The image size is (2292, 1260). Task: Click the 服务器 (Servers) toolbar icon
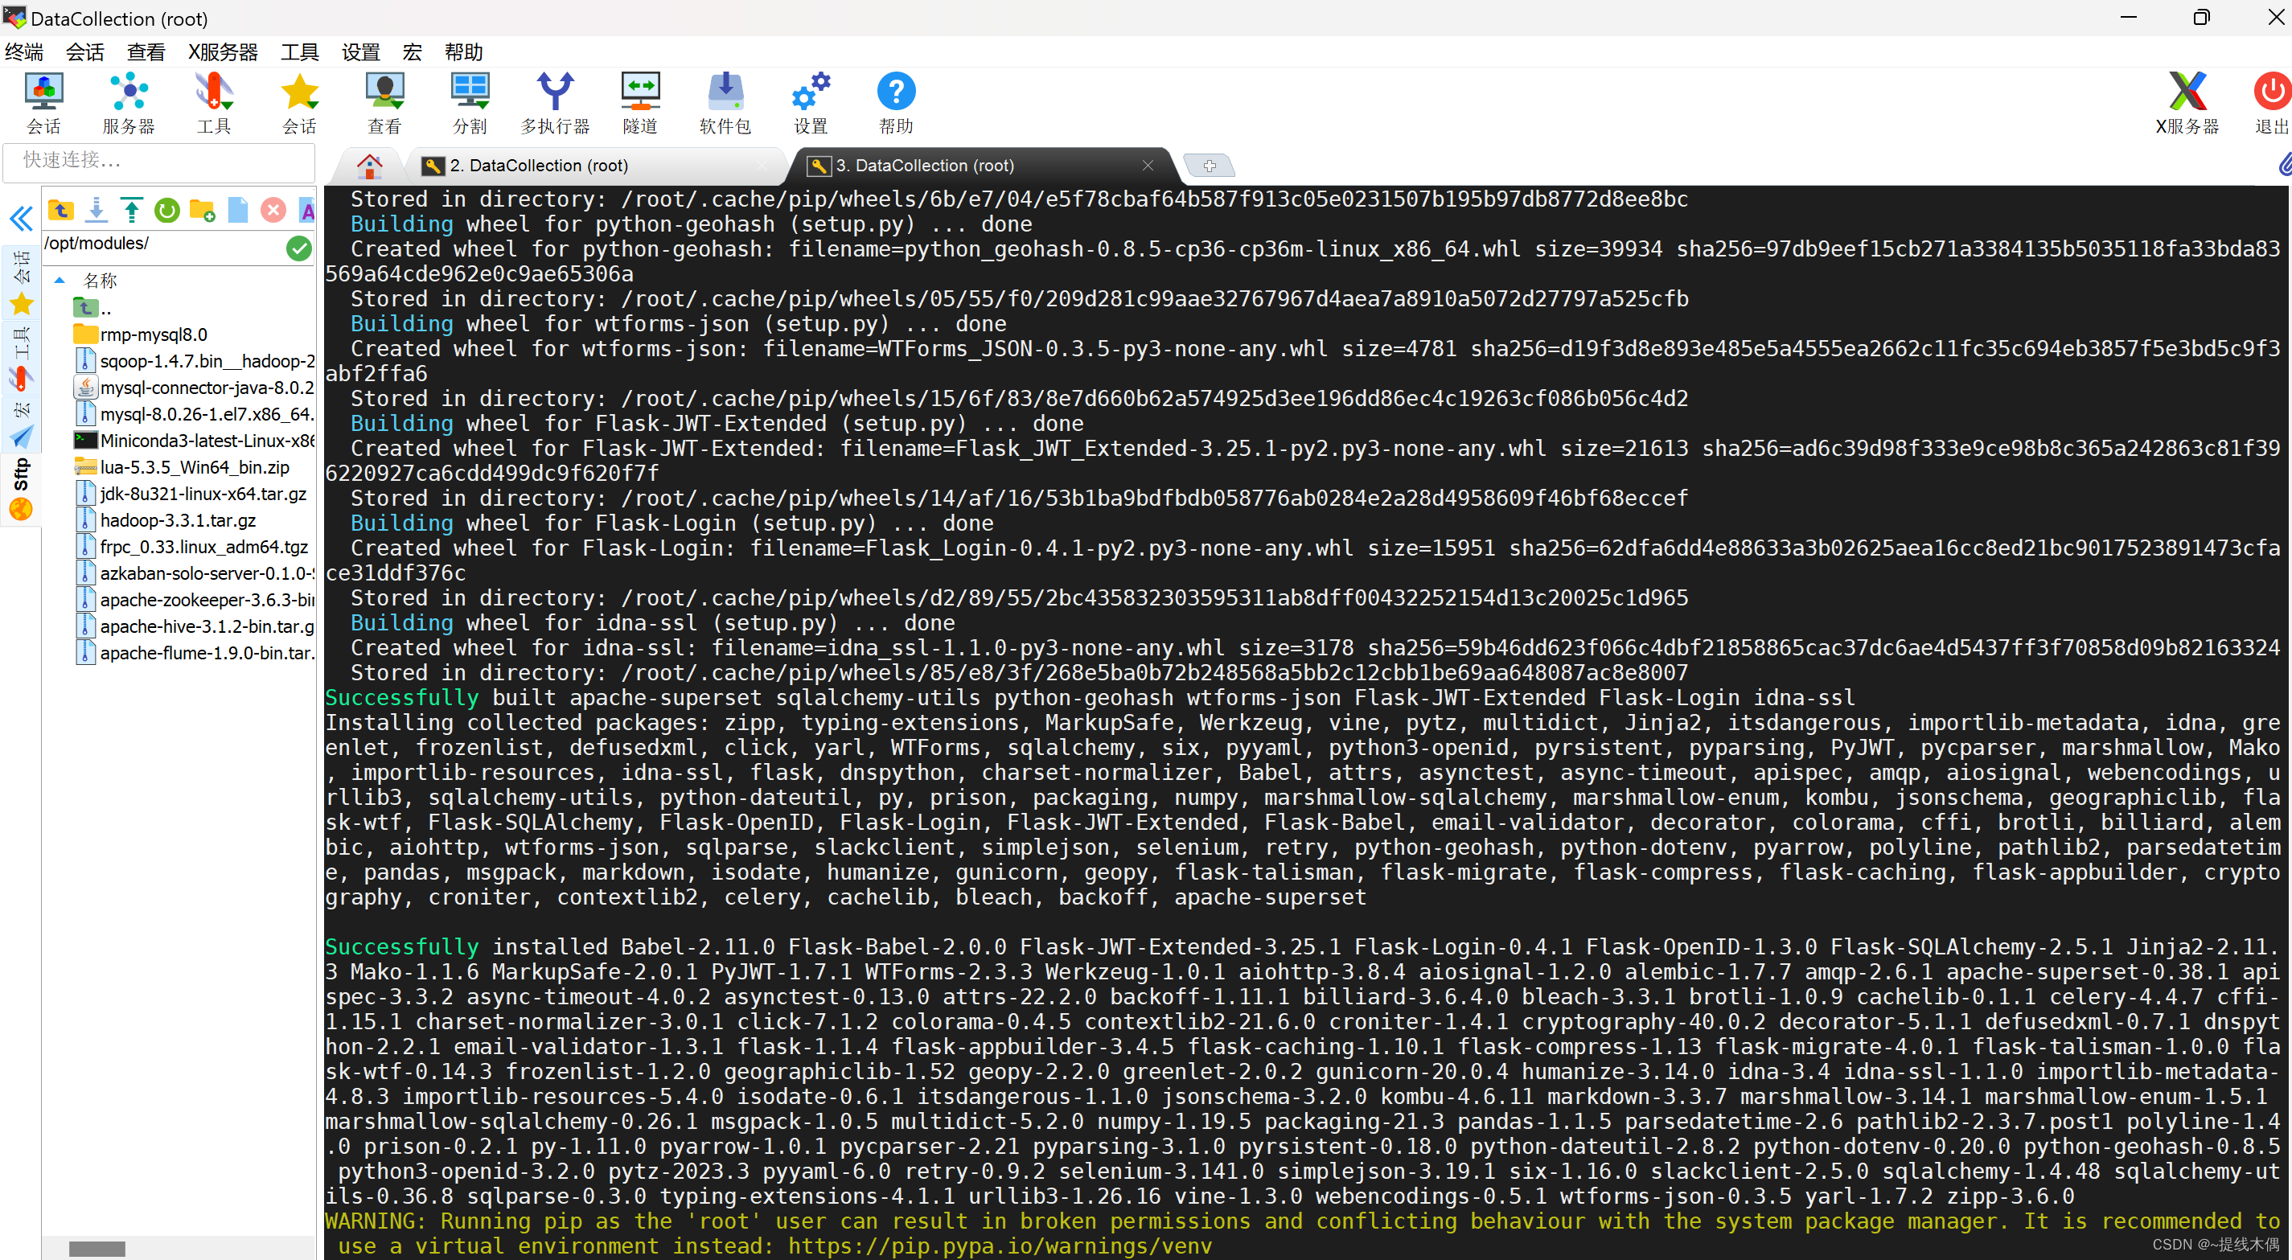[x=129, y=103]
